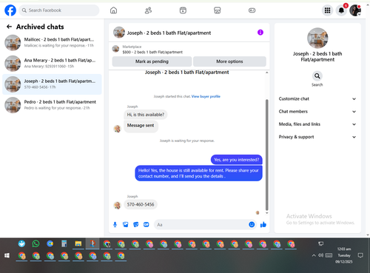Viewport: 370px width, 273px height.
Task: Choose a GIF with the GIF icon
Action: (147, 224)
